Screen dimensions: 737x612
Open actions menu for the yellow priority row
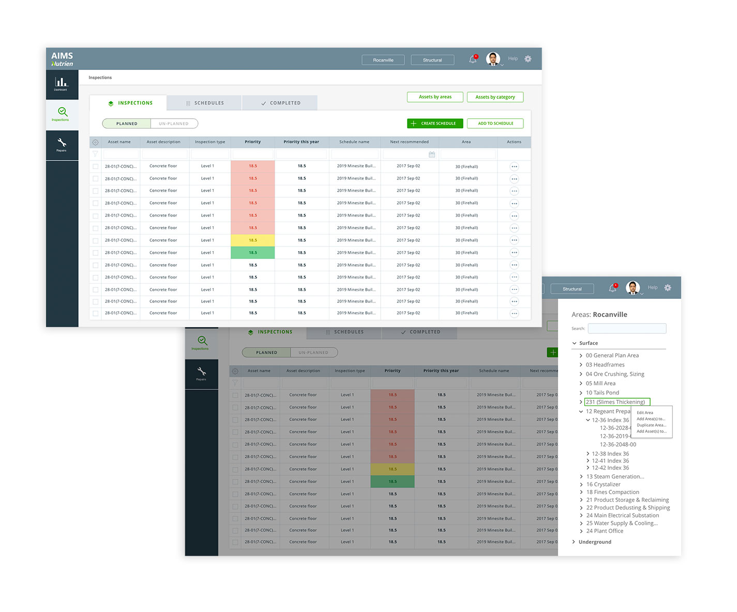514,240
